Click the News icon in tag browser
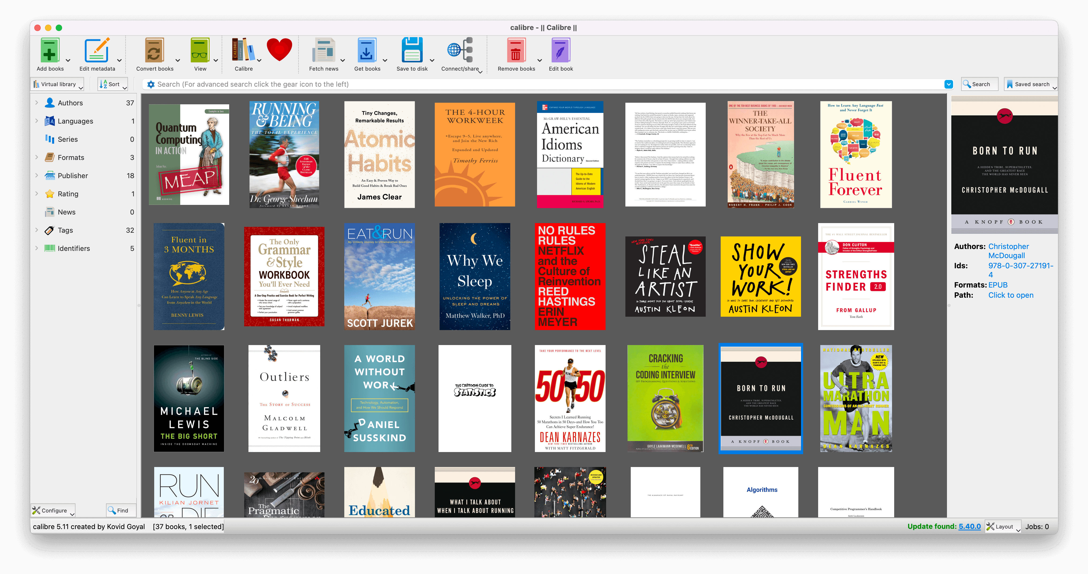The height and width of the screenshot is (574, 1088). 50,212
